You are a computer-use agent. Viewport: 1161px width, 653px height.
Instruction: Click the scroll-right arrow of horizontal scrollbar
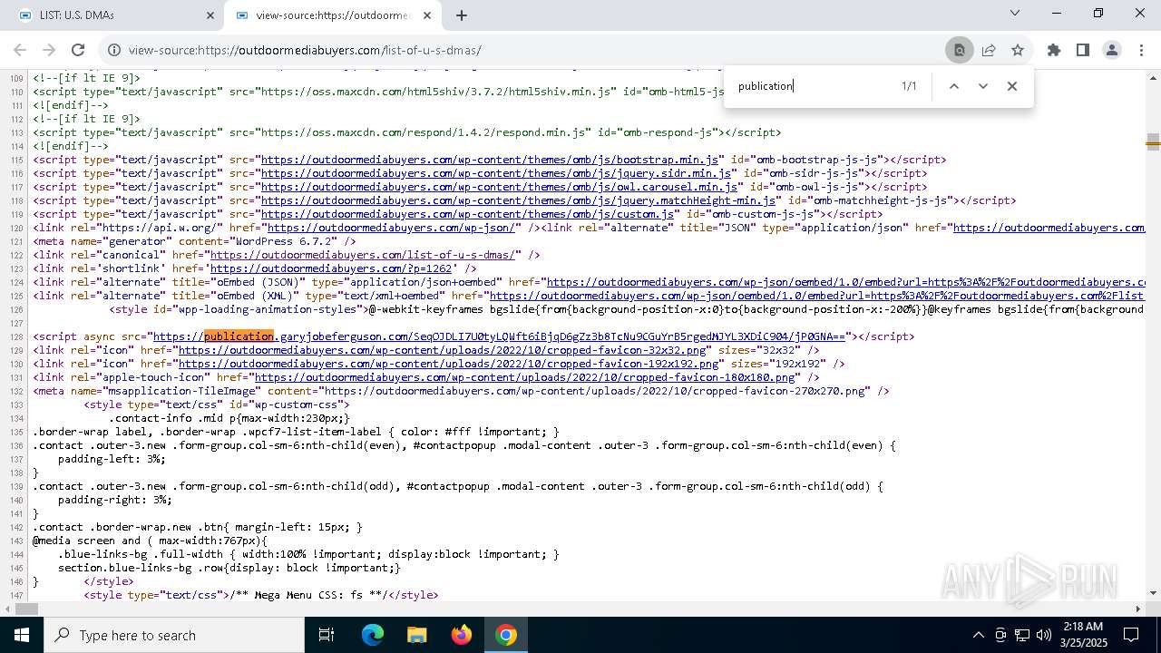[1139, 609]
